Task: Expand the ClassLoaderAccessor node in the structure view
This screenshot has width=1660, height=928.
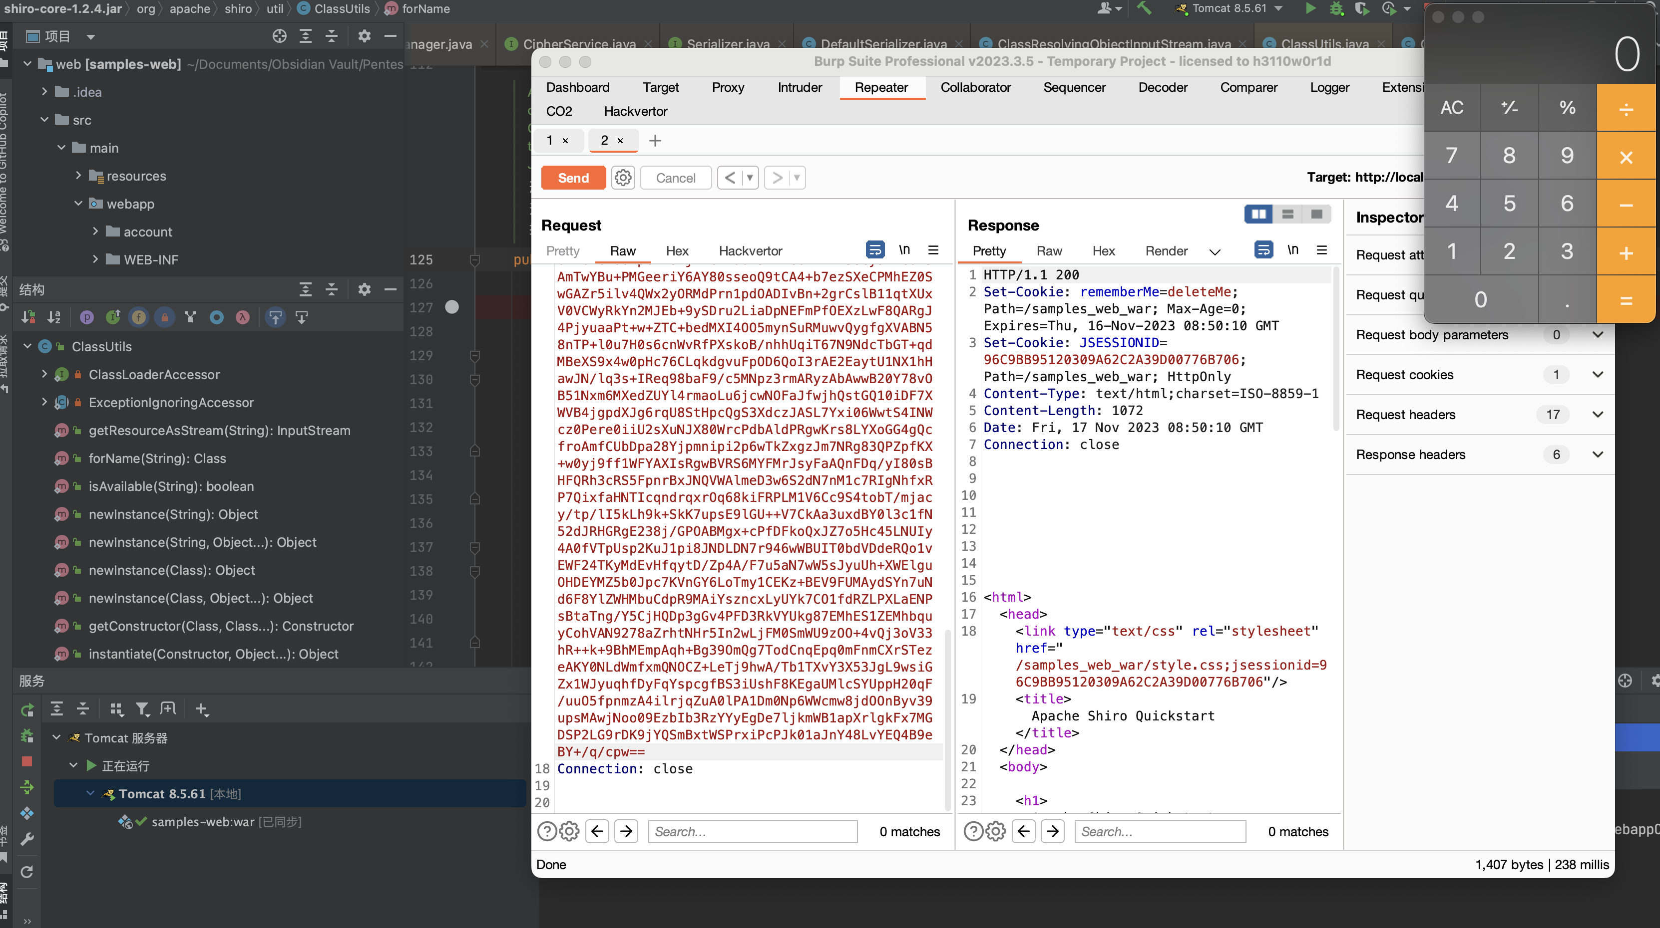Action: pyautogui.click(x=44, y=374)
